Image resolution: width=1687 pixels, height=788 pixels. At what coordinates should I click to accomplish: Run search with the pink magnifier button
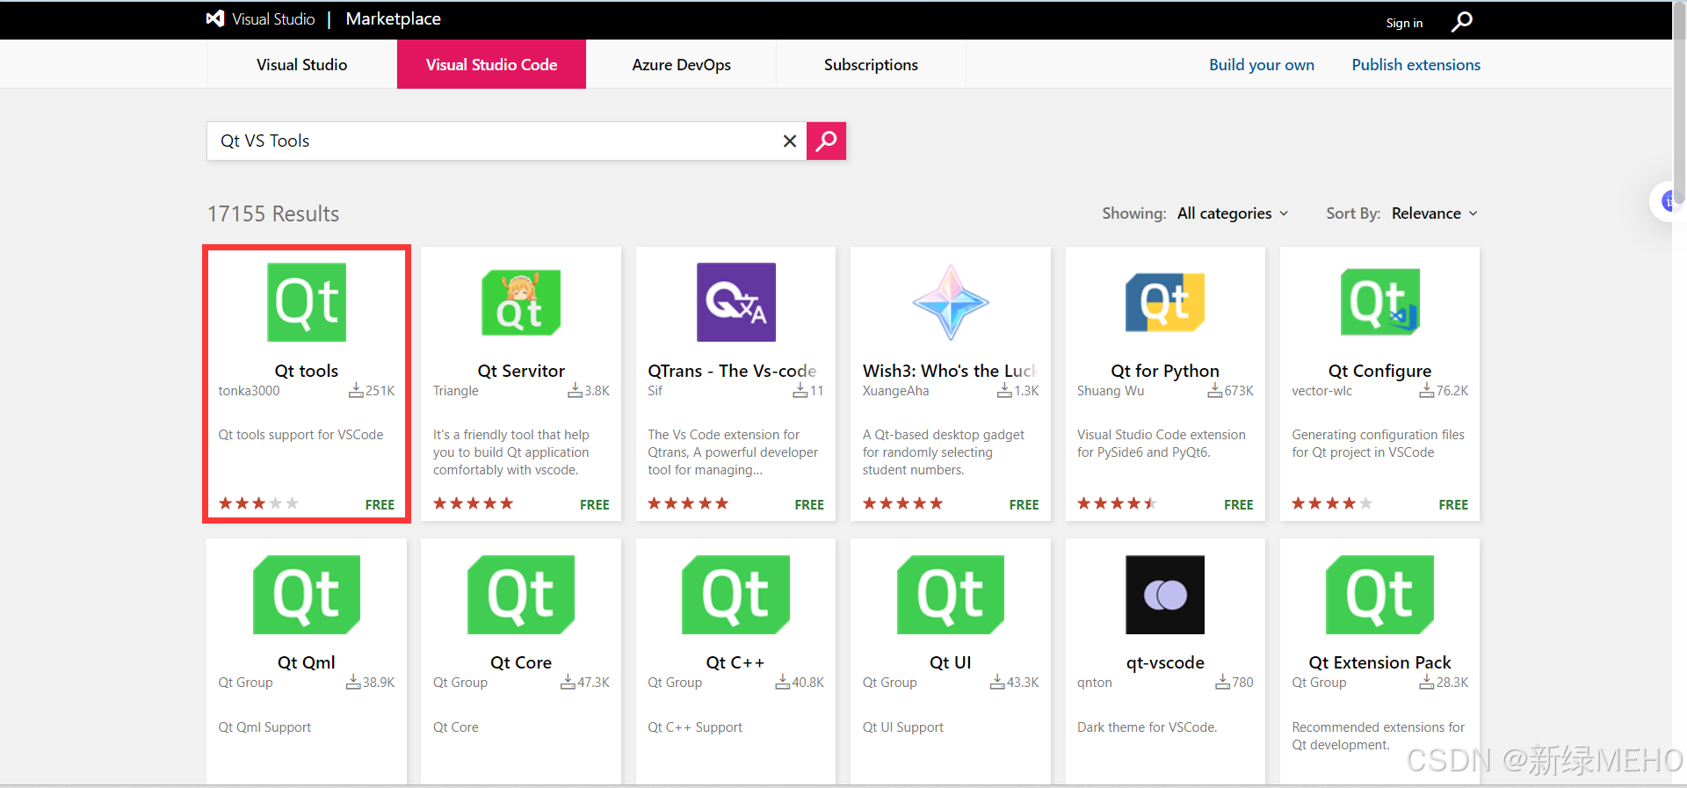click(826, 141)
